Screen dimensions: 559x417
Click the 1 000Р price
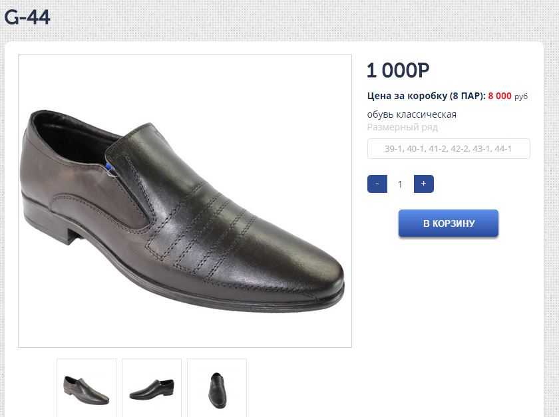(x=398, y=70)
